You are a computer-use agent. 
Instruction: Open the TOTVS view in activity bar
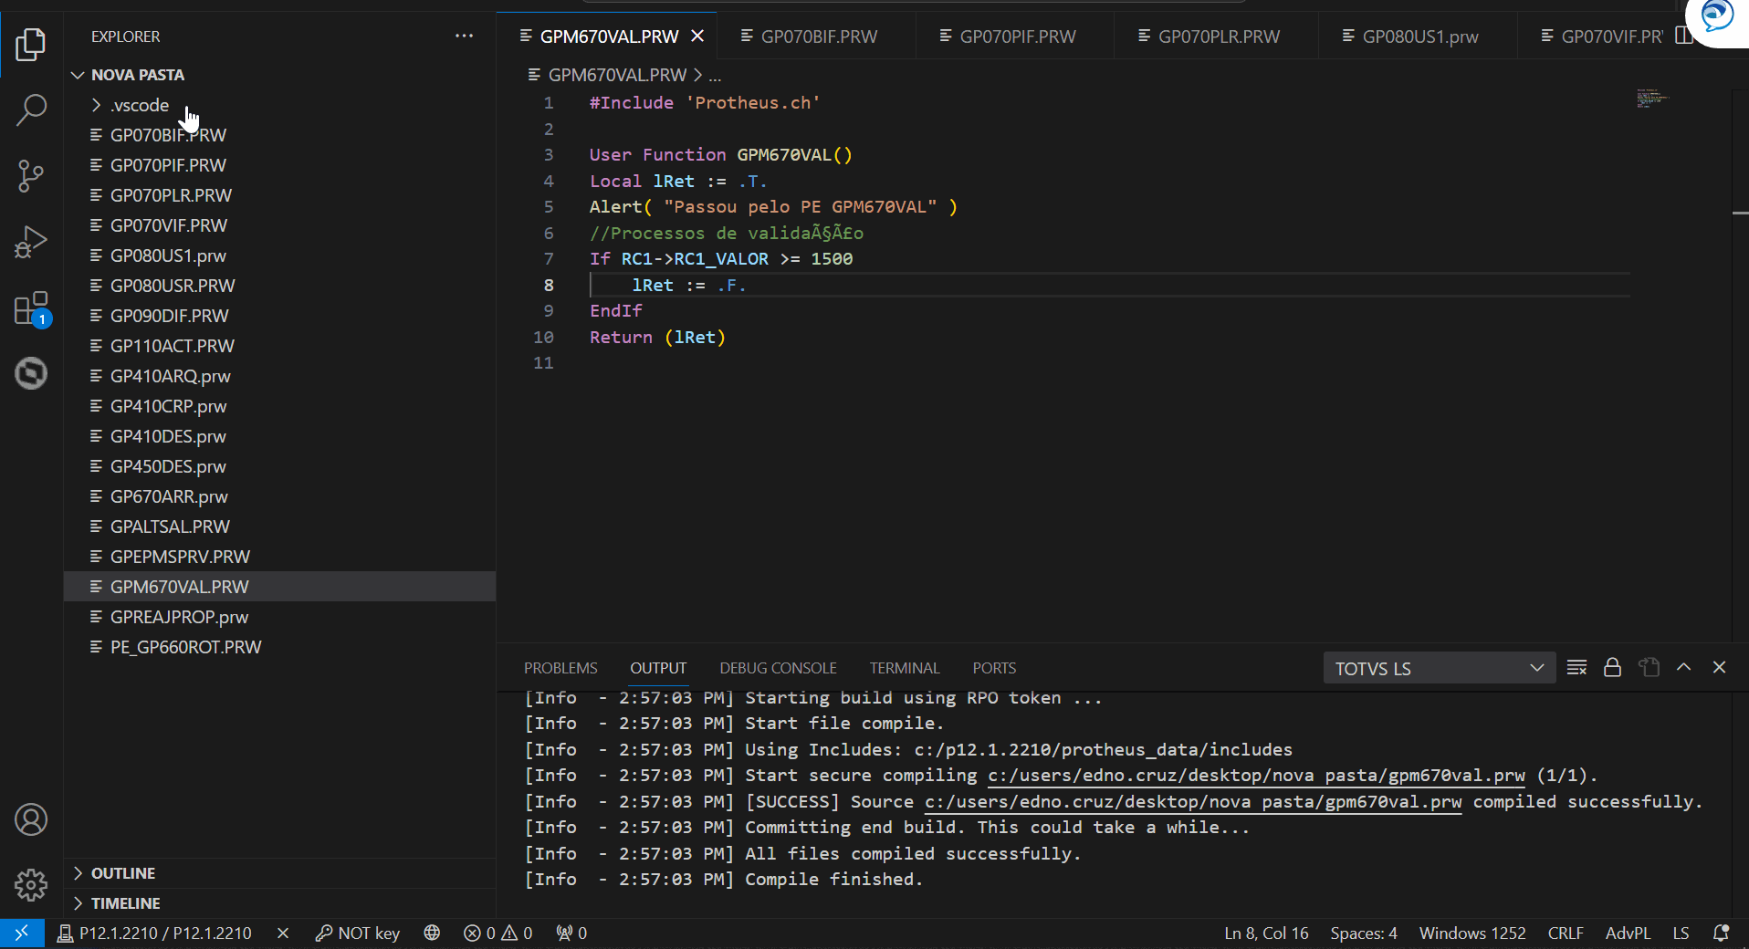[31, 373]
